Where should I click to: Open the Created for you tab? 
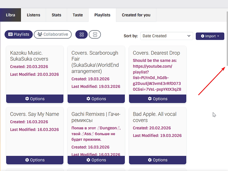click(x=136, y=15)
